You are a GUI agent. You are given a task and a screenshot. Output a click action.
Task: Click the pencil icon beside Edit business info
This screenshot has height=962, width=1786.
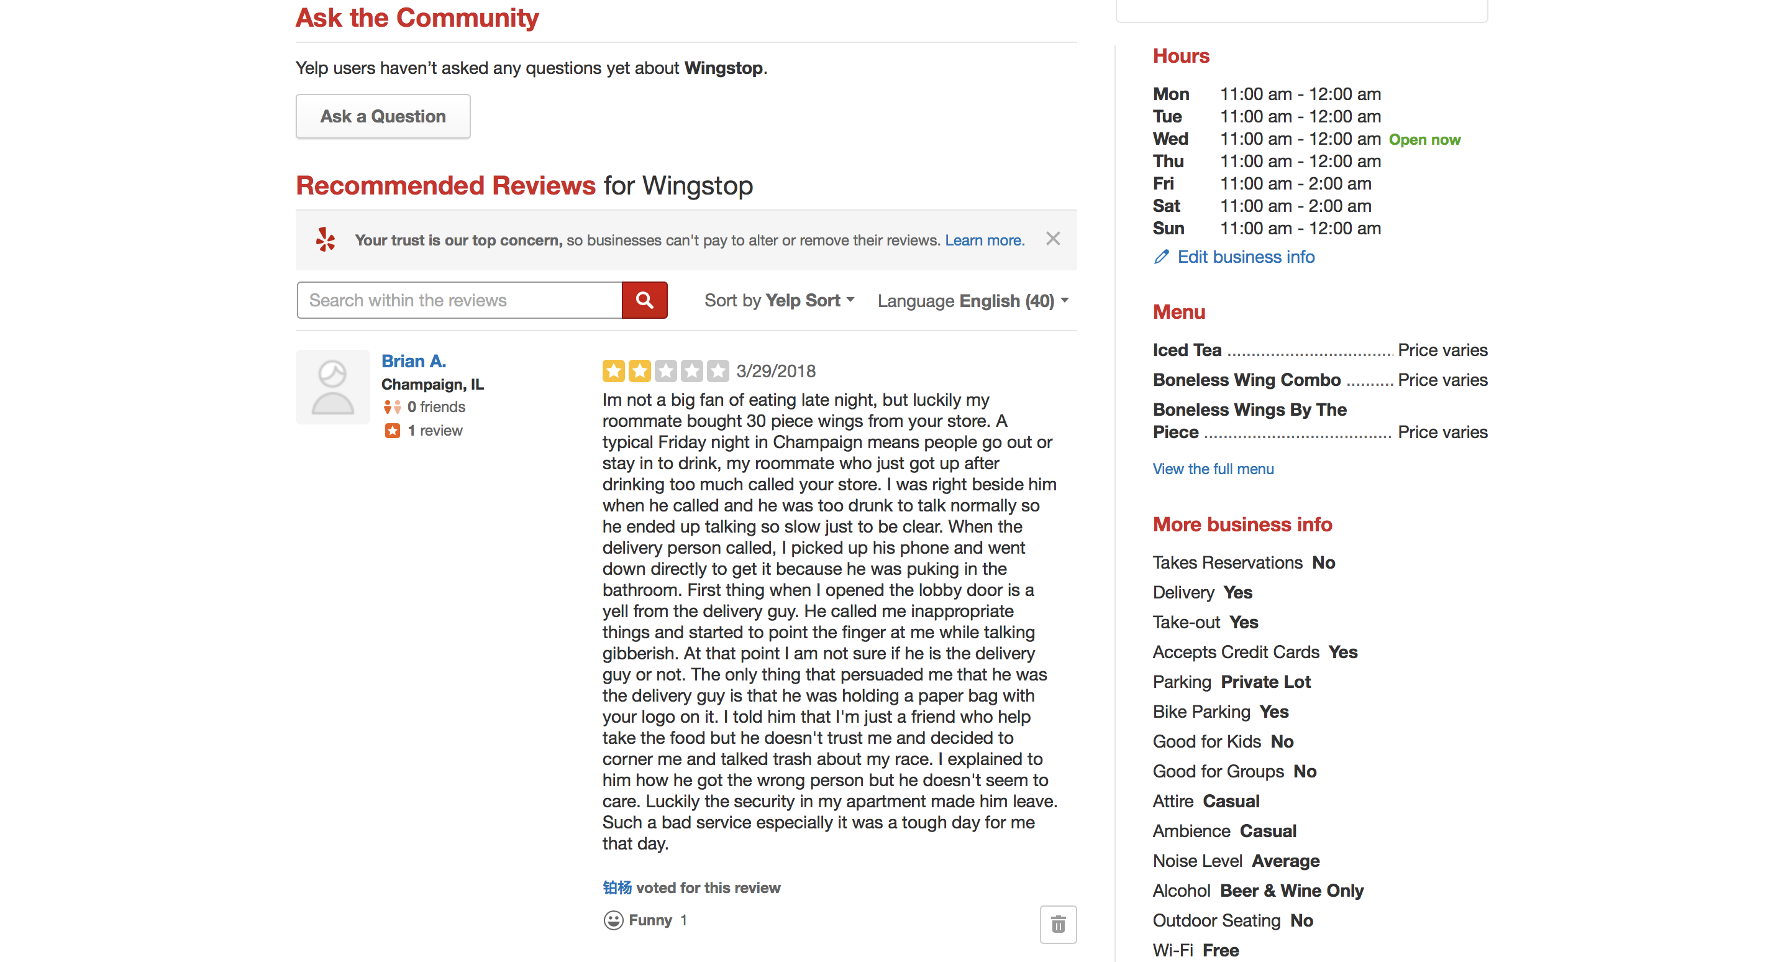click(x=1161, y=257)
